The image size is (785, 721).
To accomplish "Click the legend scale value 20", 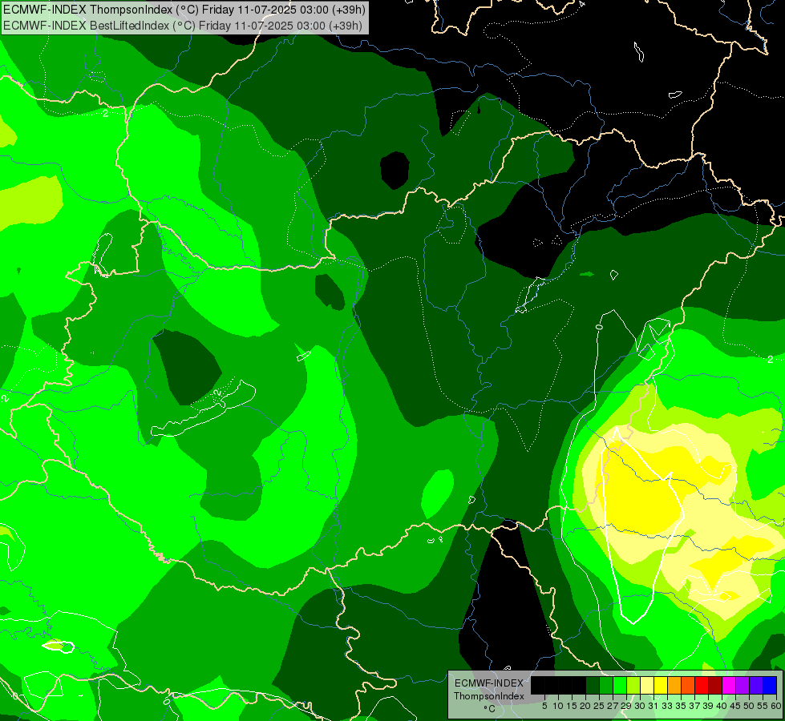I will pos(586,706).
